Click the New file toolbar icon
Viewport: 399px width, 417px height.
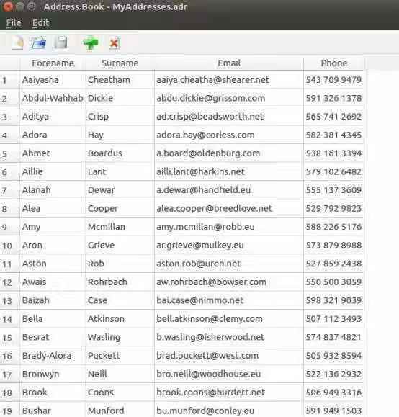pyautogui.click(x=17, y=42)
